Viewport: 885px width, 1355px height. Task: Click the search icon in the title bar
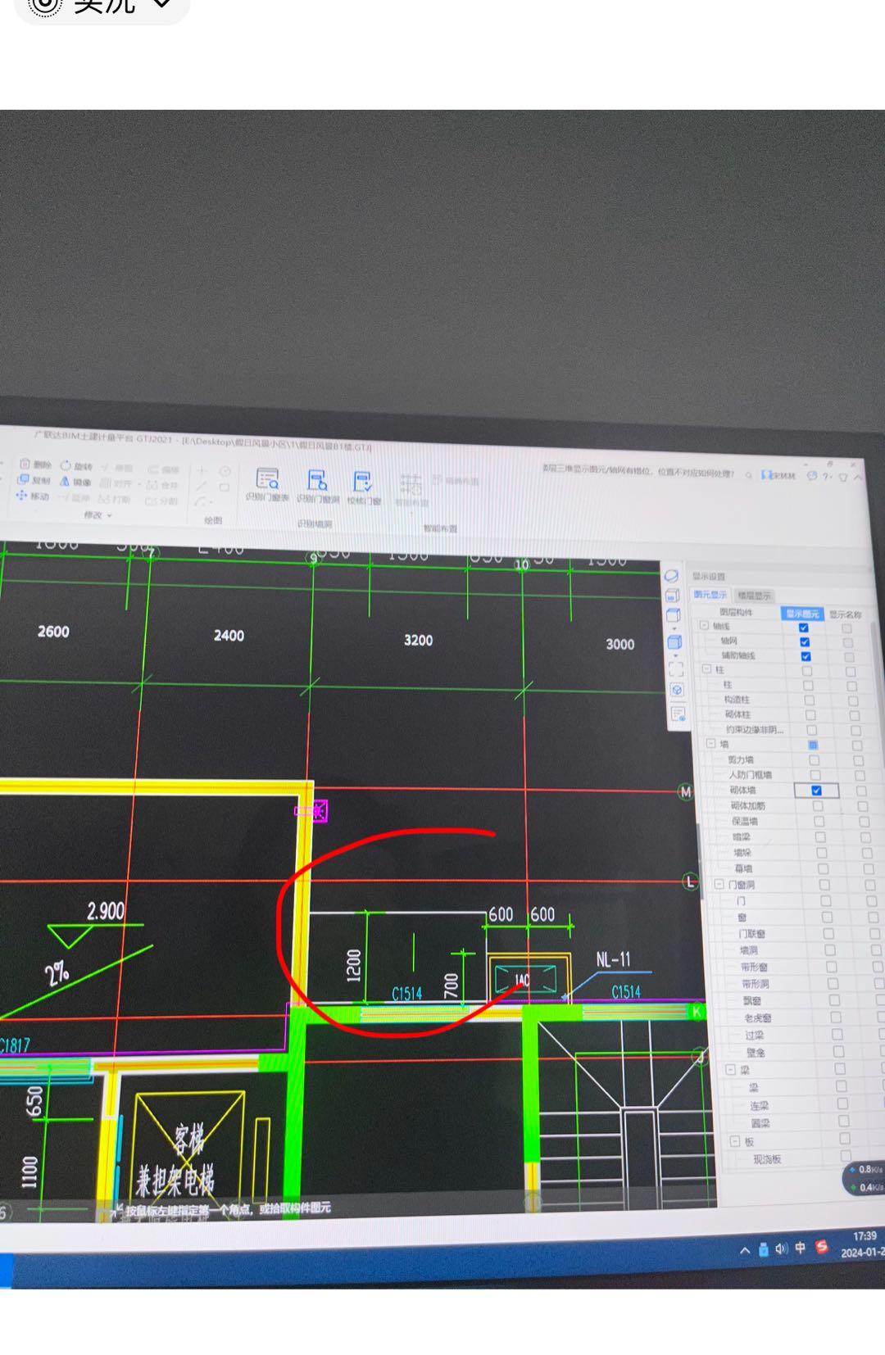748,474
